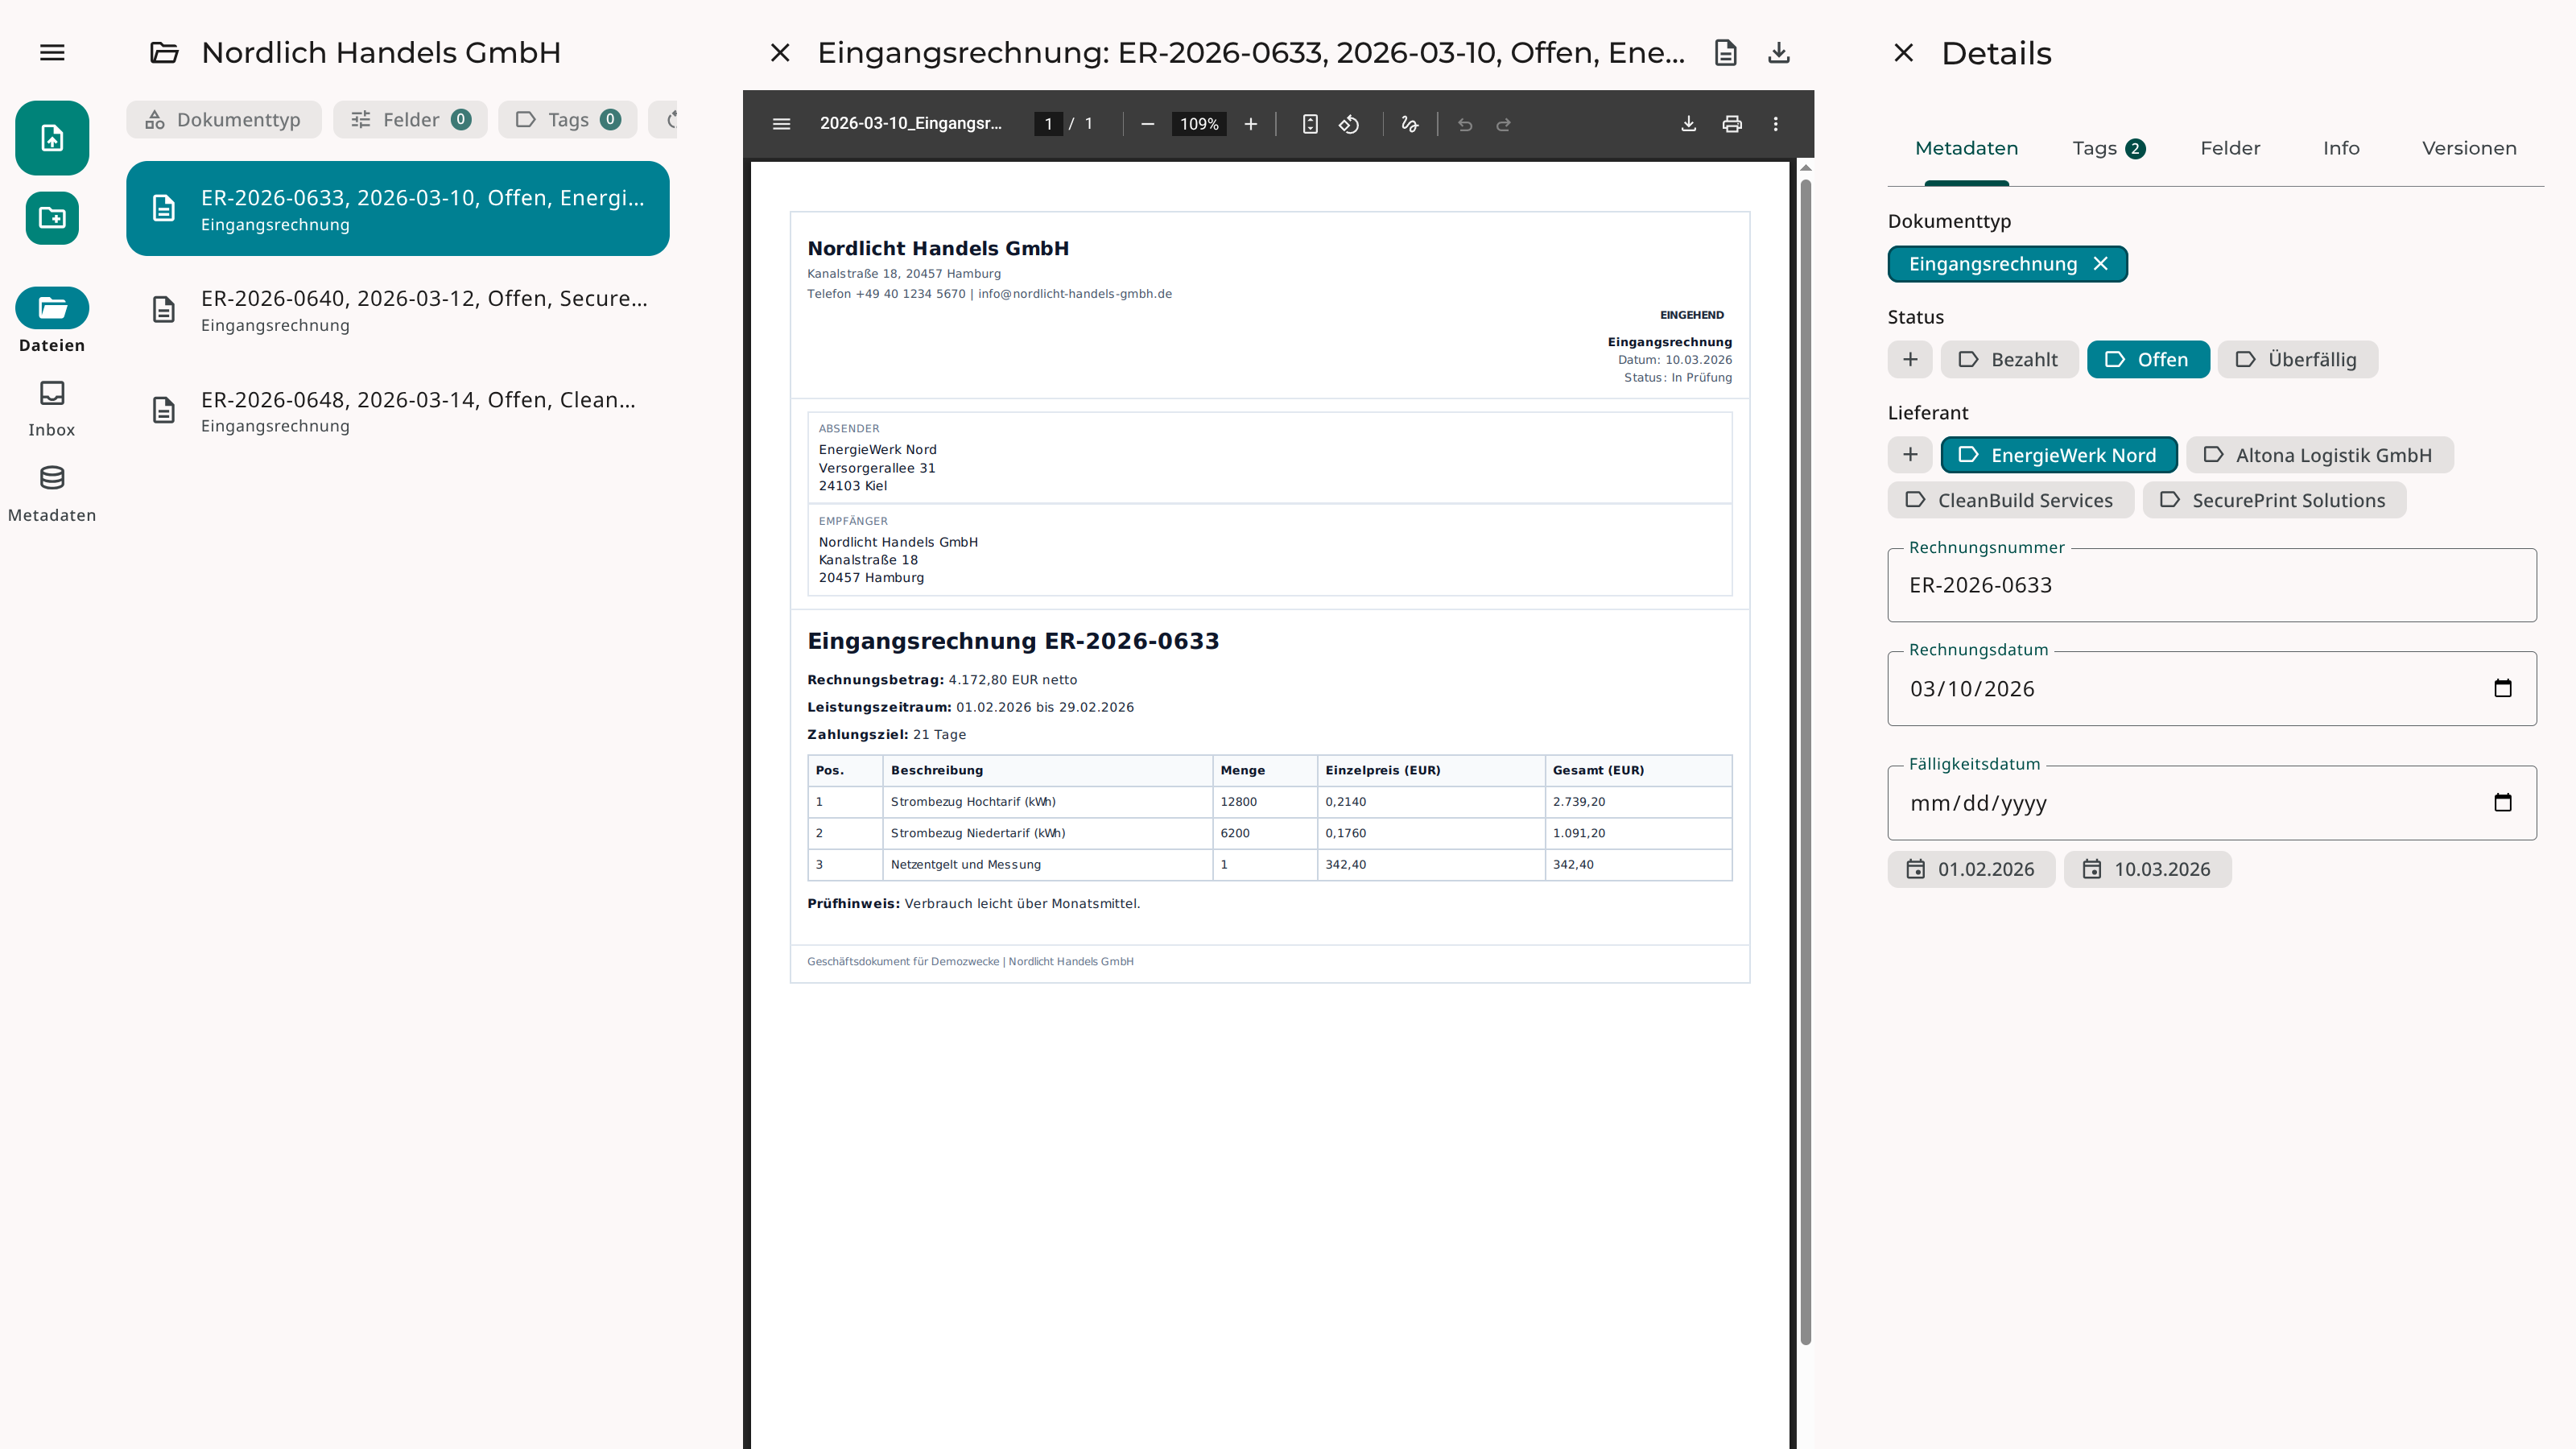Click the new folder icon in the sidebar
Image resolution: width=2576 pixels, height=1449 pixels.
tap(51, 217)
